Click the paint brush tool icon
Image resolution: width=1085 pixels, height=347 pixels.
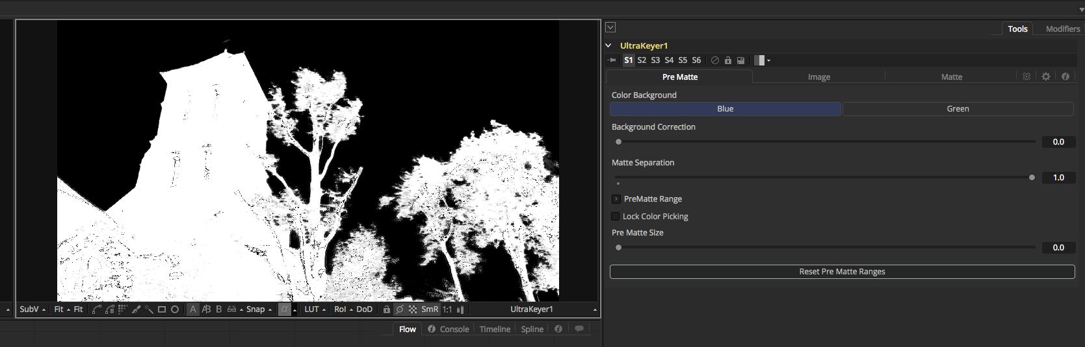coord(136,309)
